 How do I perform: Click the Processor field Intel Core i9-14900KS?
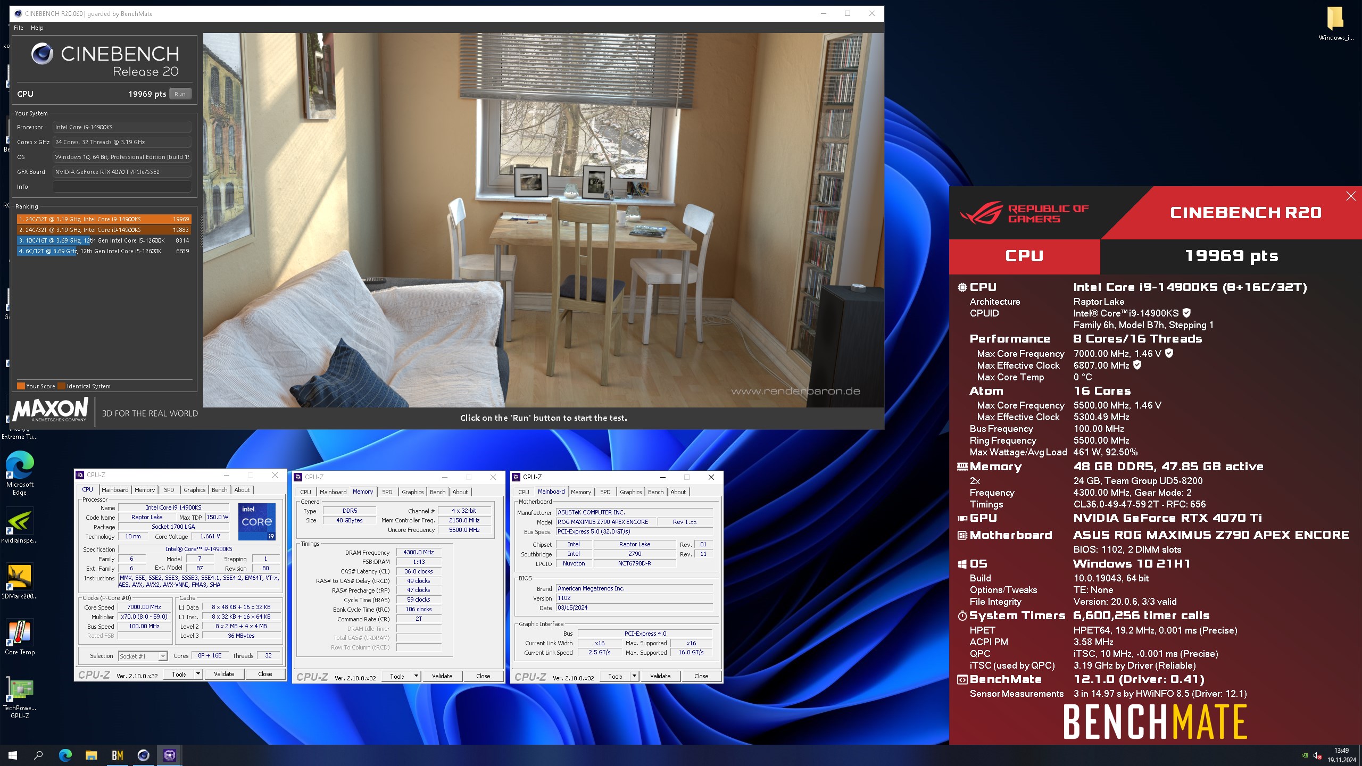pyautogui.click(x=122, y=127)
